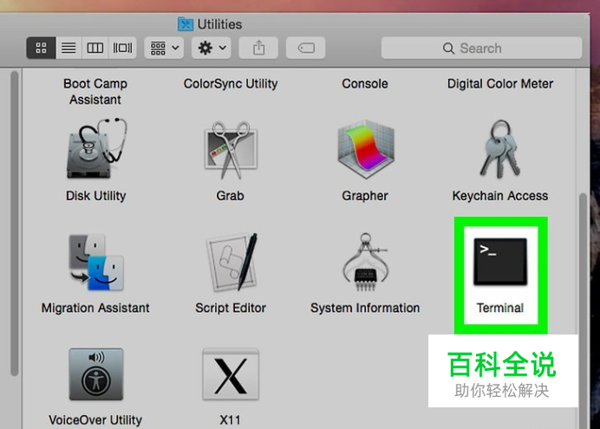The width and height of the screenshot is (600, 429).
Task: Click the right vertical scrollbar thumb
Action: [584, 310]
